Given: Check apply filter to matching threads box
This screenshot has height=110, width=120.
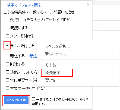Looking at the screenshot, I should coord(33,99).
